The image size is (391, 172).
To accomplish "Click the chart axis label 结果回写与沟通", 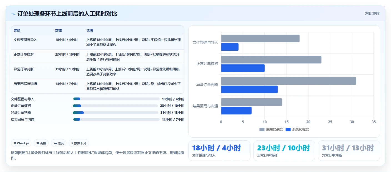I will (x=205, y=106).
